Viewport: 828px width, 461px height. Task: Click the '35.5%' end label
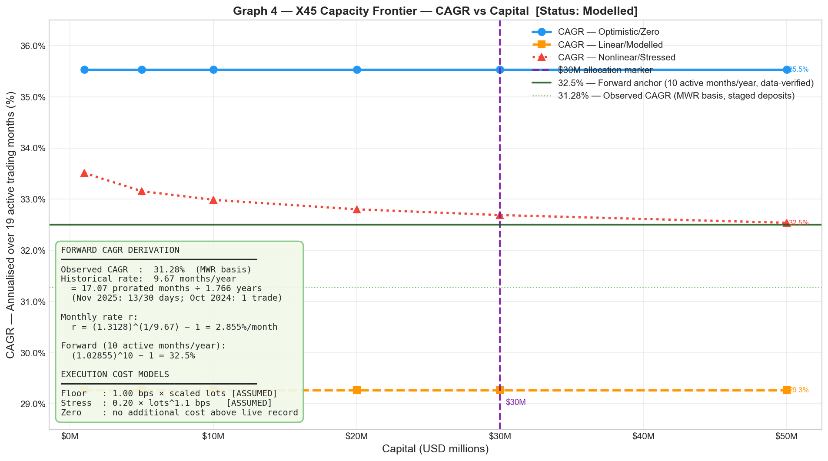[800, 70]
